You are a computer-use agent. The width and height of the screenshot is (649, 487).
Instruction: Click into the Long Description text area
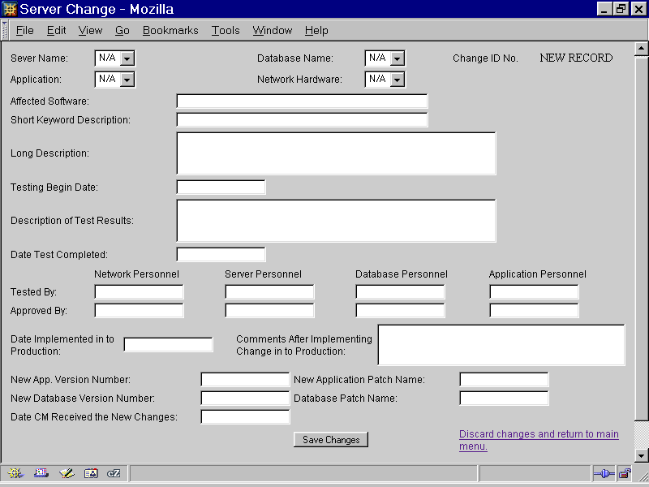click(x=336, y=153)
